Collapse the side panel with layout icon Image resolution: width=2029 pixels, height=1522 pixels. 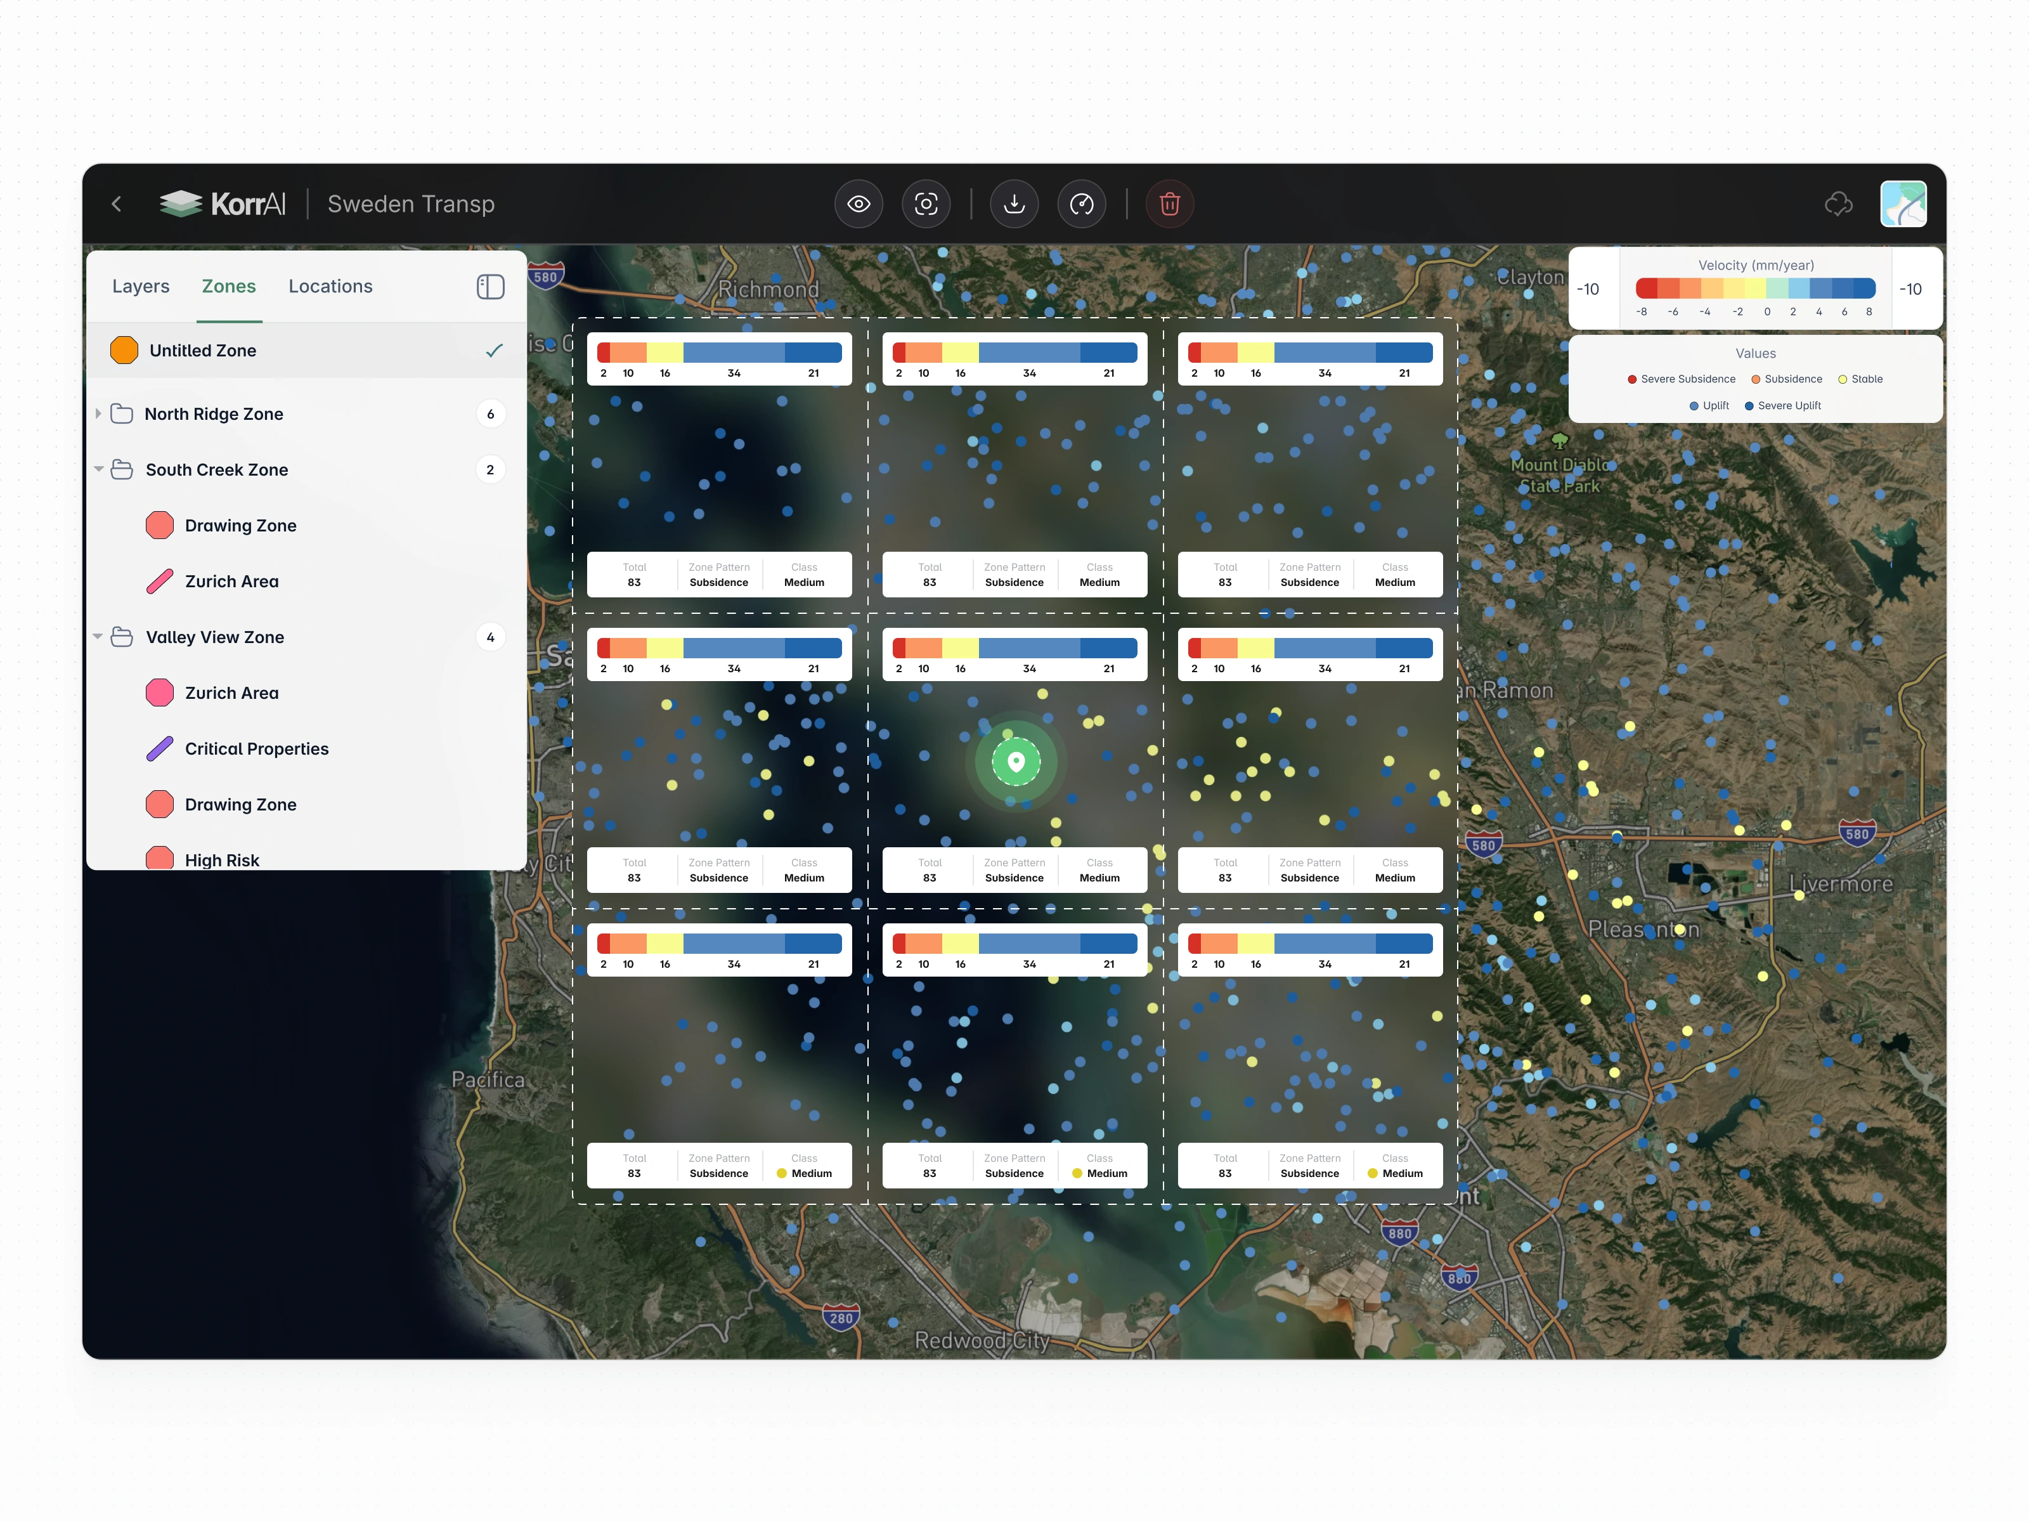(491, 286)
